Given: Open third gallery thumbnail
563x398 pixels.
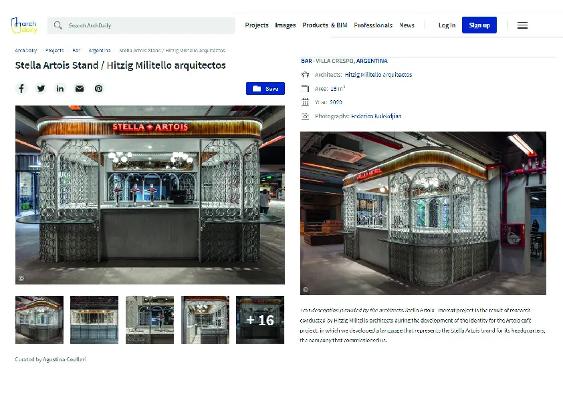Looking at the screenshot, I should pos(150,320).
